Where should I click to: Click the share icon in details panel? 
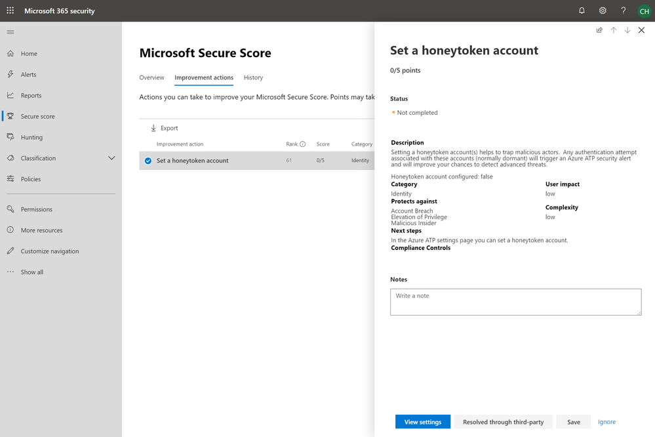coord(599,30)
